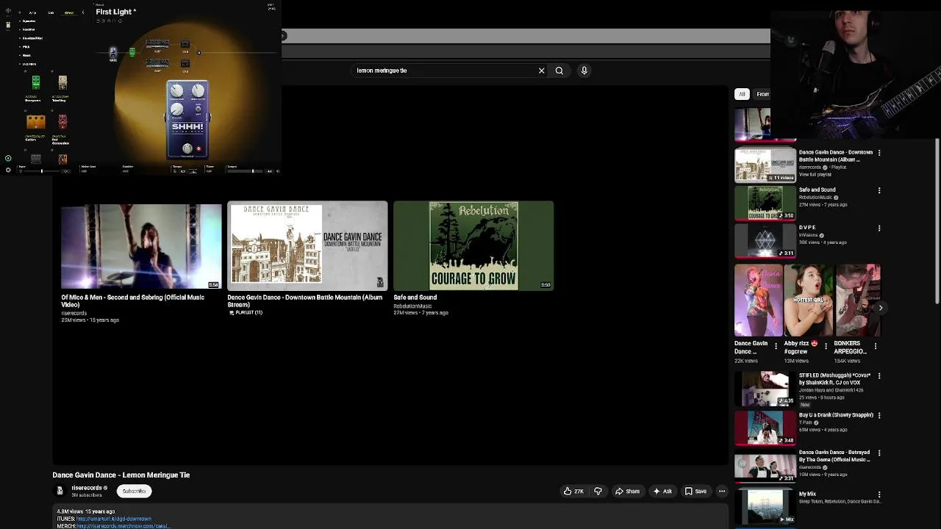Open the riserecords channel name link
The width and height of the screenshot is (941, 529).
(x=87, y=488)
